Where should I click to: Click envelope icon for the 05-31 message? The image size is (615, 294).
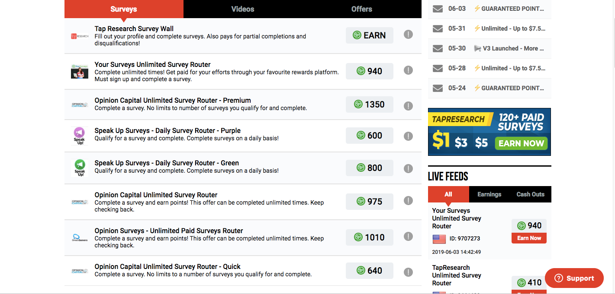[x=438, y=28]
